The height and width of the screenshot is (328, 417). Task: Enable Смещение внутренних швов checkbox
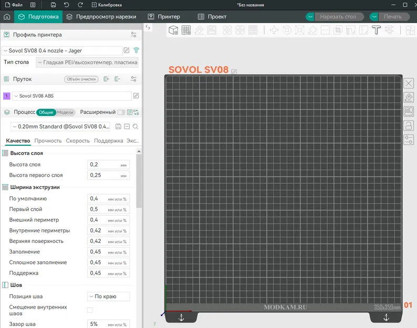point(90,310)
